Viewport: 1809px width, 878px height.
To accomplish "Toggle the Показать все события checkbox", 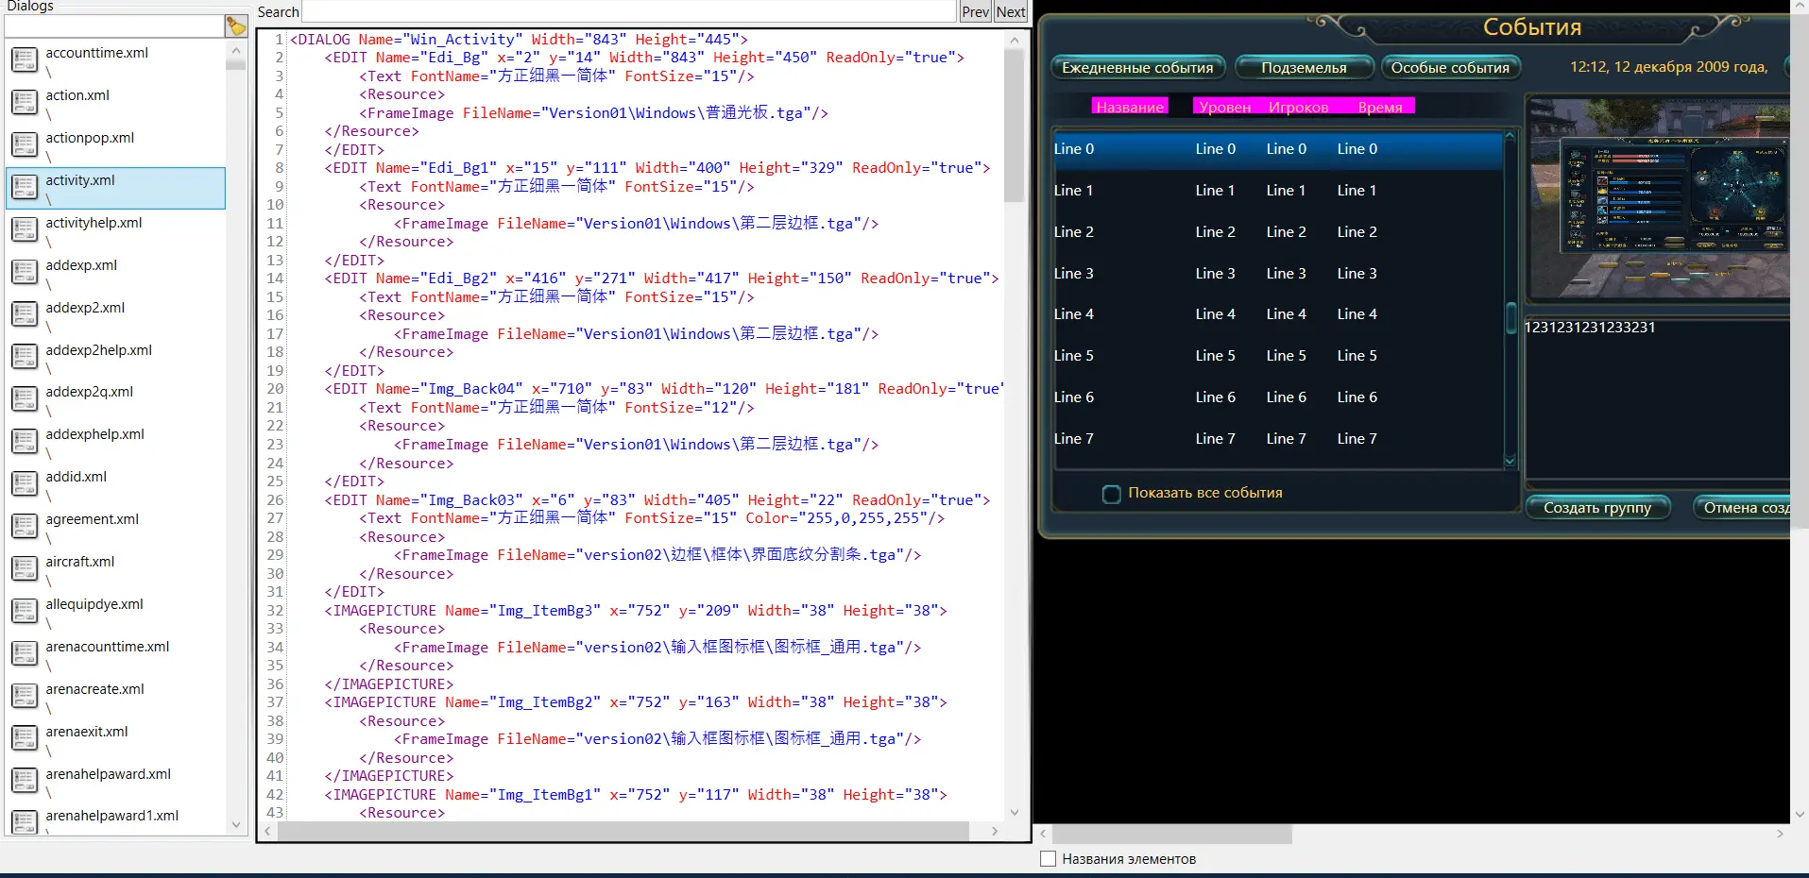I will 1112,494.
